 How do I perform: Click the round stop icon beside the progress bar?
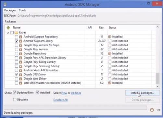click(152, 110)
